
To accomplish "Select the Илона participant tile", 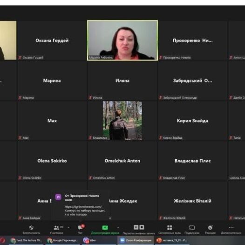I will pos(122,80).
